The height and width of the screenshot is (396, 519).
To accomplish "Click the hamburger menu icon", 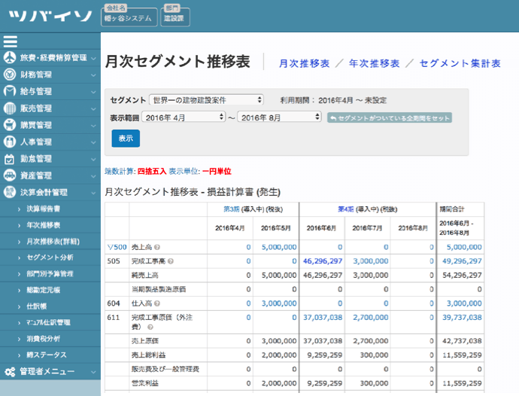I will (x=11, y=41).
